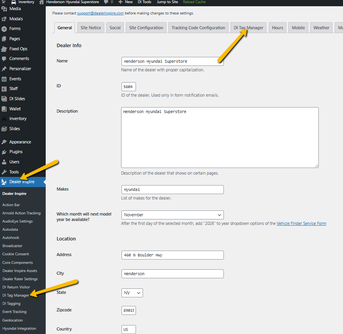Click the Inventory car icon in sidebar

4,118
